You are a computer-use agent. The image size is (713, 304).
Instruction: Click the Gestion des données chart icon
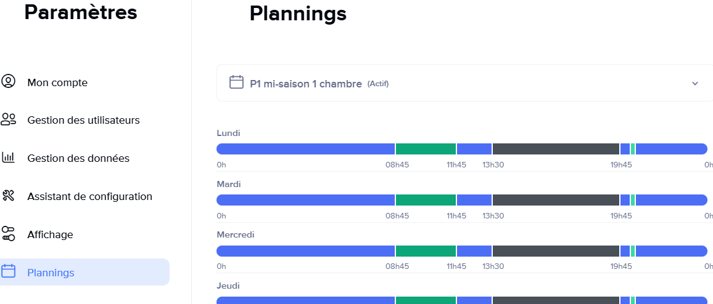coord(8,158)
